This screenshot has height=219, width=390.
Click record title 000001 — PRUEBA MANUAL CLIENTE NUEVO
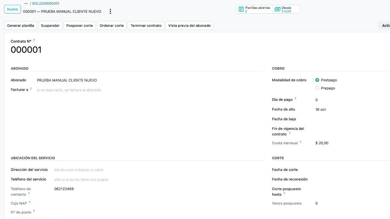coord(62,11)
